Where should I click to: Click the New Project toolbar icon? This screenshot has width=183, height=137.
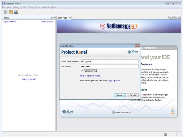click(11, 12)
